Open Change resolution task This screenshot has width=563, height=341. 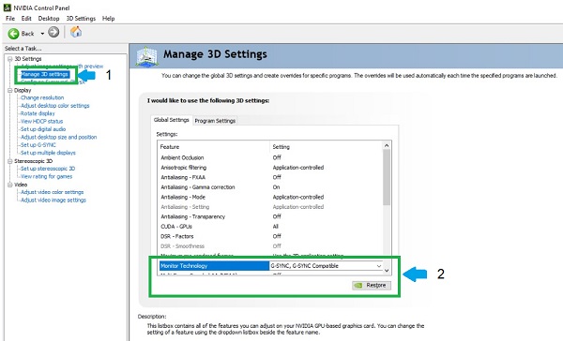click(x=42, y=97)
